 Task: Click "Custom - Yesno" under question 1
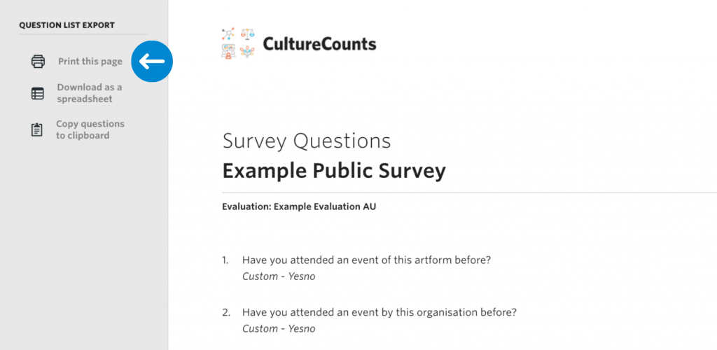pyautogui.click(x=279, y=276)
